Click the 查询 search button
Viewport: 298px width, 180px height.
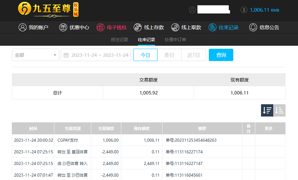(x=221, y=55)
